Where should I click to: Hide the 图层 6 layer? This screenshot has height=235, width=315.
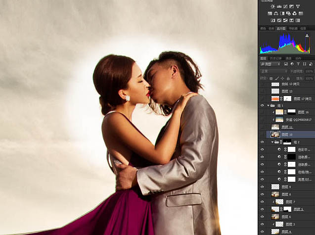[x=262, y=217]
